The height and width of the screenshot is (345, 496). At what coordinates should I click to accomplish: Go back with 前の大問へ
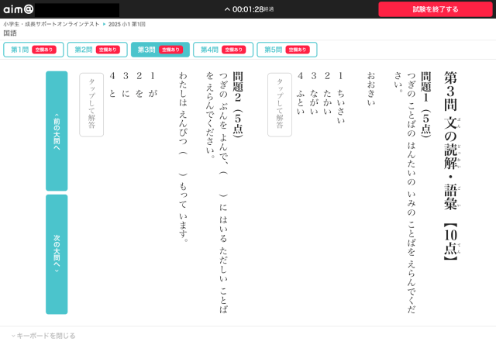[57, 131]
